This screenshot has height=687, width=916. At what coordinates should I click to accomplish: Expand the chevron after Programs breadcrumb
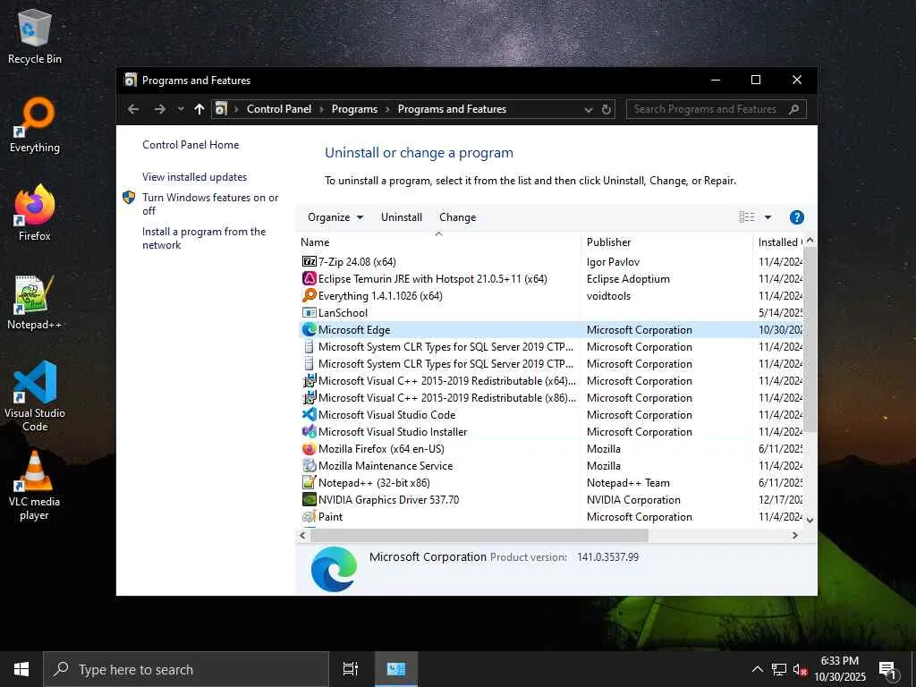click(x=387, y=109)
